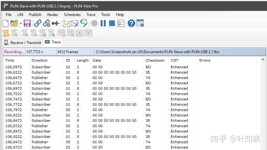
Task: Click the gray record circle button
Action: (94, 23)
